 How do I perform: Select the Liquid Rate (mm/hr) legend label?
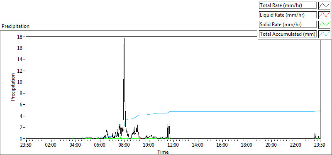[x=288, y=15]
